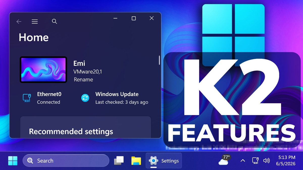The width and height of the screenshot is (303, 170).
Task: Click the taskbar Search box
Action: coord(66,161)
